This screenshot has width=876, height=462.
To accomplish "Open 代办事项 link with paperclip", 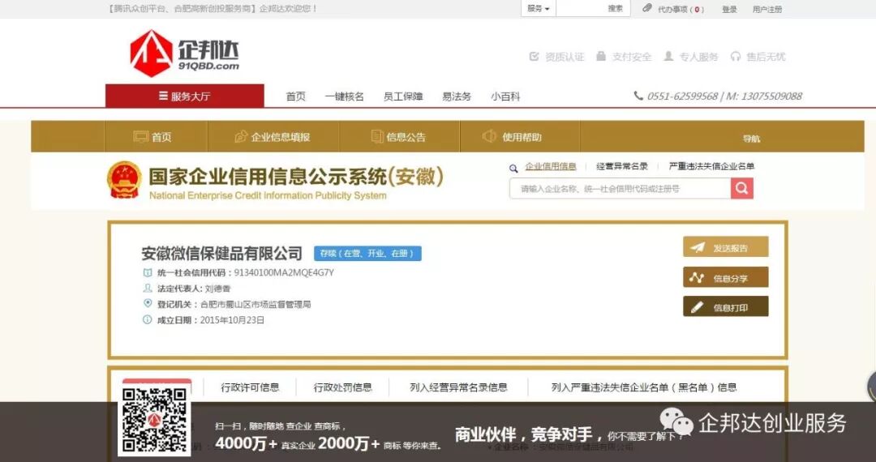I will coord(674,9).
